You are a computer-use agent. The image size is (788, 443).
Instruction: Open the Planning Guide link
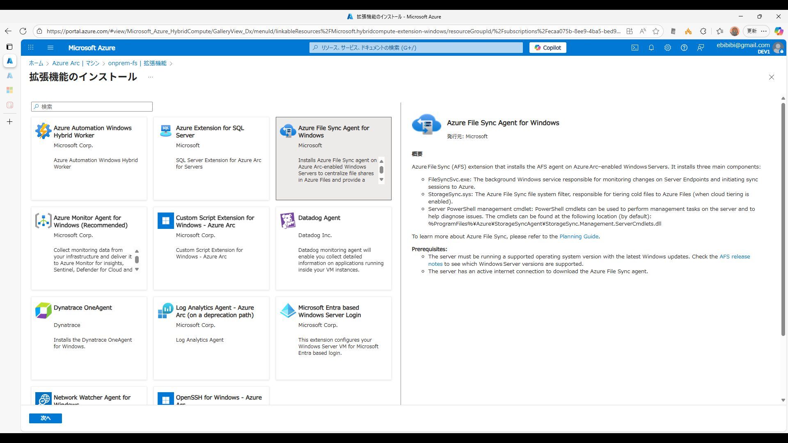[579, 237]
